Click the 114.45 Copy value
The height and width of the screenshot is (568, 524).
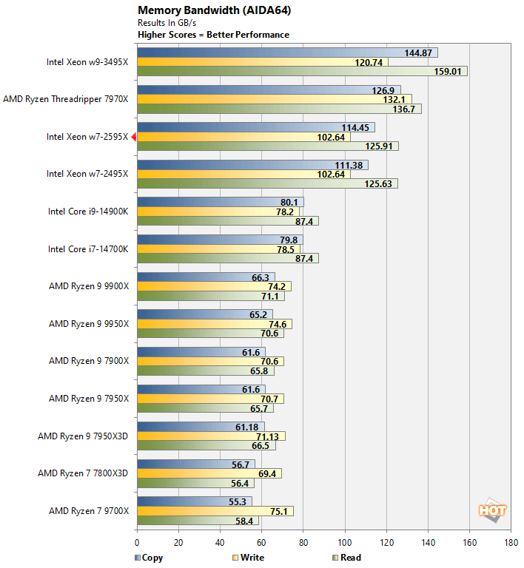tap(355, 128)
